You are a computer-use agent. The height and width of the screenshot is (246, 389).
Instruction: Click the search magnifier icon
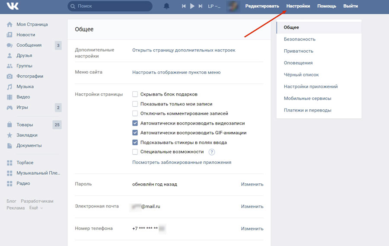click(73, 6)
